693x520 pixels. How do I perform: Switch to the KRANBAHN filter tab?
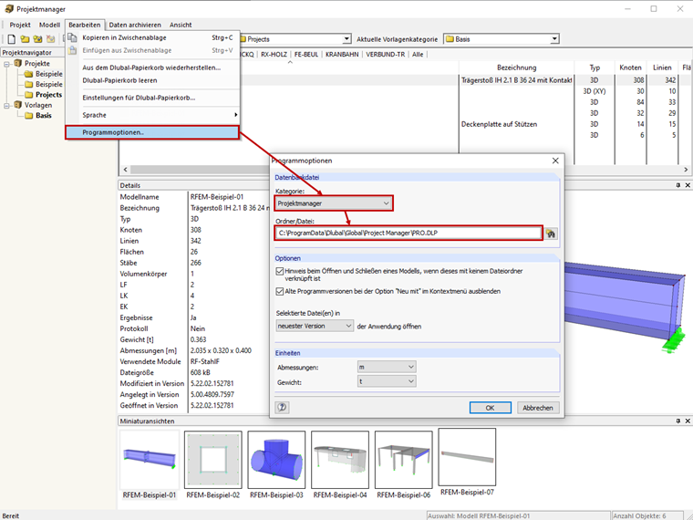click(x=342, y=55)
